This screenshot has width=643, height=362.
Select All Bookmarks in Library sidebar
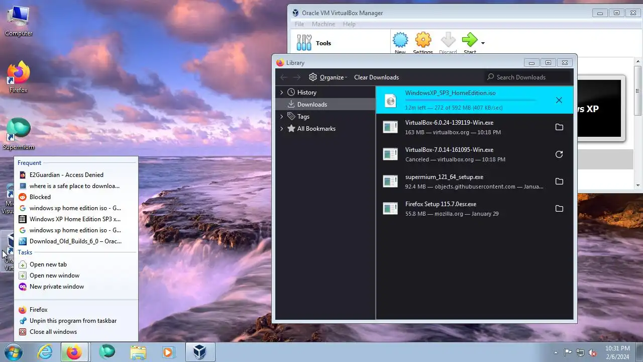point(326,128)
